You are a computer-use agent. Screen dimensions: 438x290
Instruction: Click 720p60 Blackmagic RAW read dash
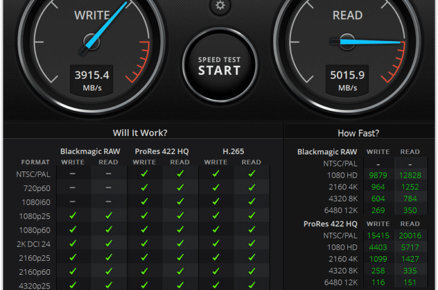coord(108,188)
